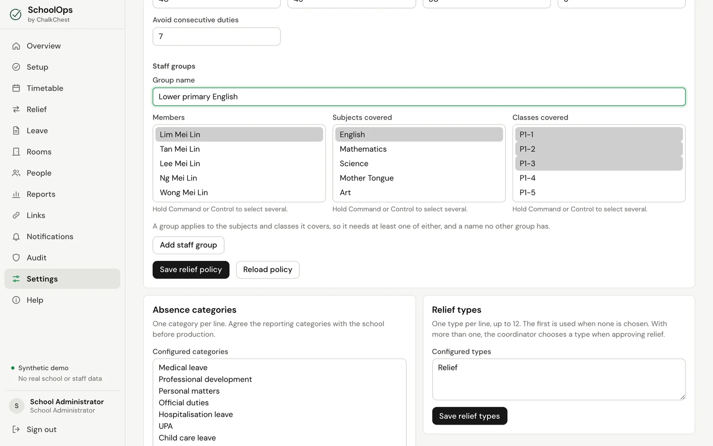Click the School Administrator avatar
The image size is (713, 446).
17,406
